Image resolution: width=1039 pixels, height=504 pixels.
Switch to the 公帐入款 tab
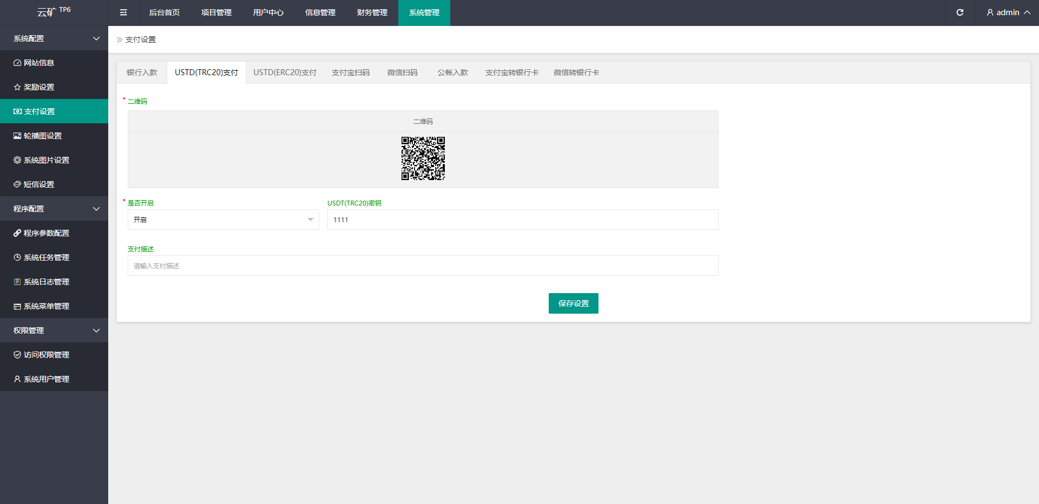coord(453,72)
